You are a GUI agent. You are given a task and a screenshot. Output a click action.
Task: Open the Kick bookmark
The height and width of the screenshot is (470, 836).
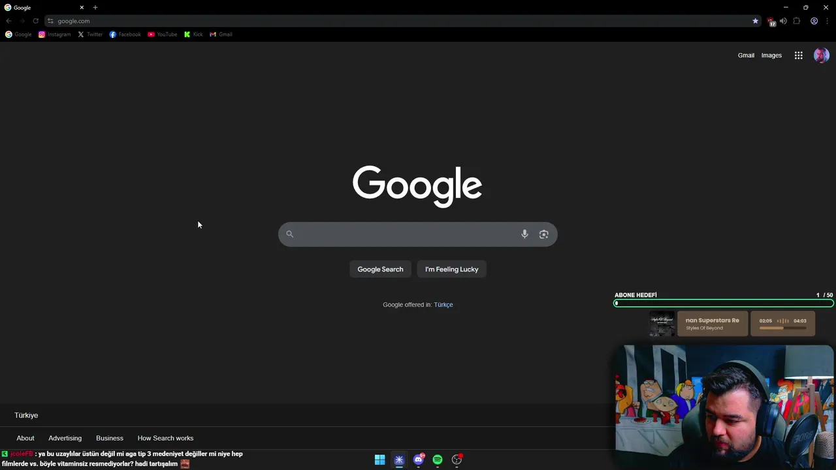pos(193,35)
